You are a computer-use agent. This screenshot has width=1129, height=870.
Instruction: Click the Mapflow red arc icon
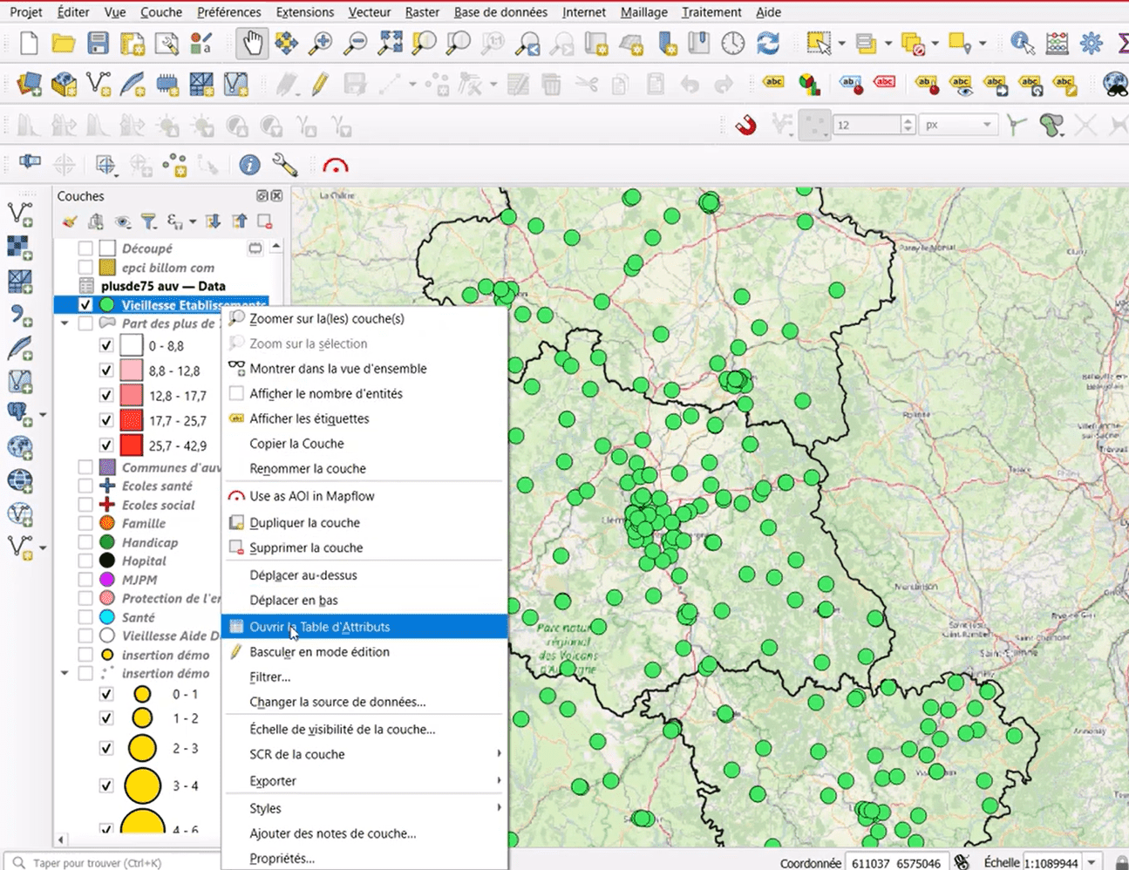tap(336, 165)
